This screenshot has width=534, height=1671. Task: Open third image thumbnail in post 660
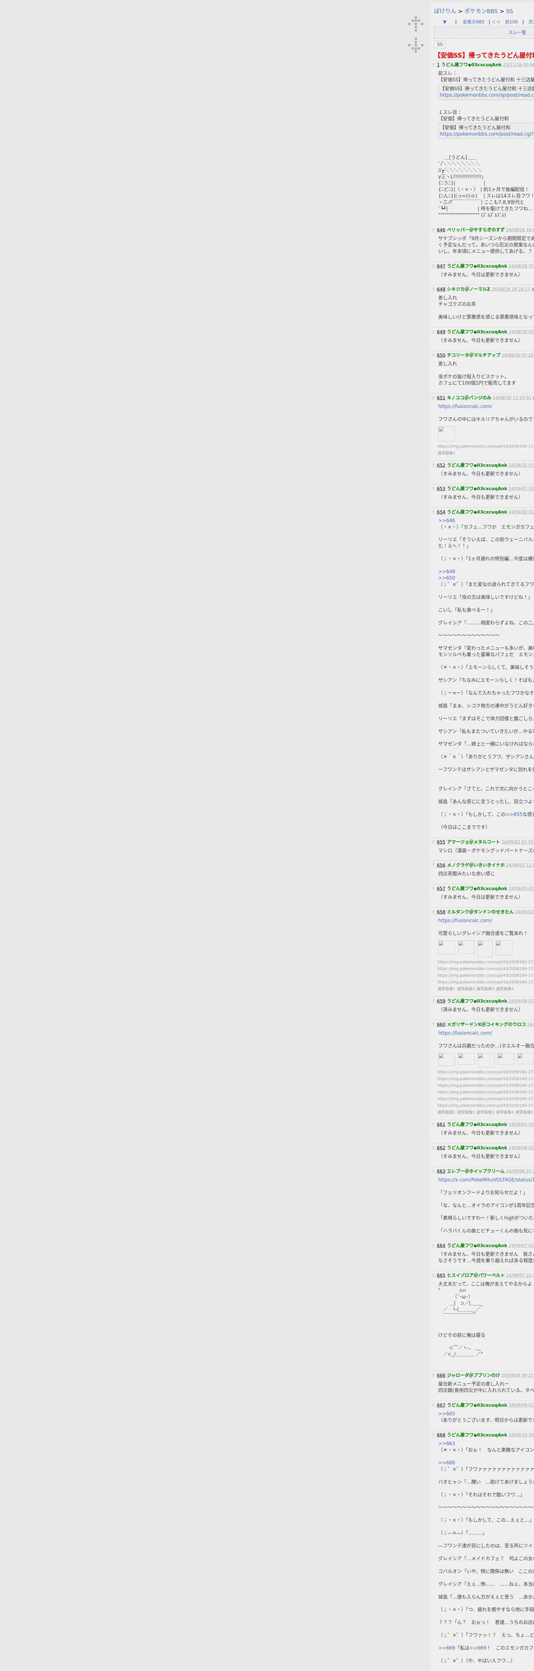486,1059
